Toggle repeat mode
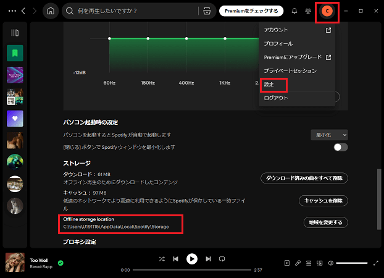This screenshot has height=278, width=384. point(222,259)
